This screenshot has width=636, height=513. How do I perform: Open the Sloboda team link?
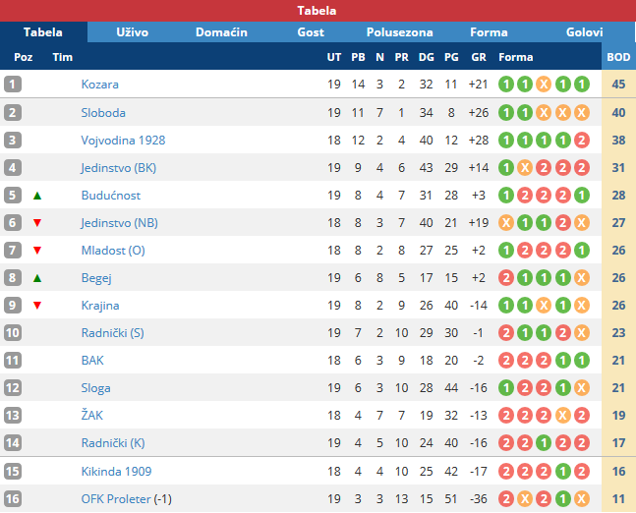coord(103,113)
